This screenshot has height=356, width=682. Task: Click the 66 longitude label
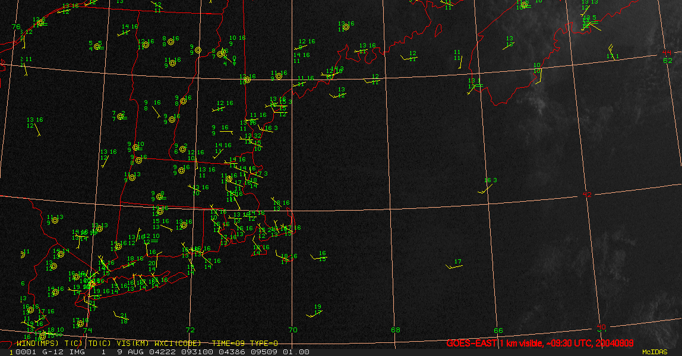(x=498, y=330)
